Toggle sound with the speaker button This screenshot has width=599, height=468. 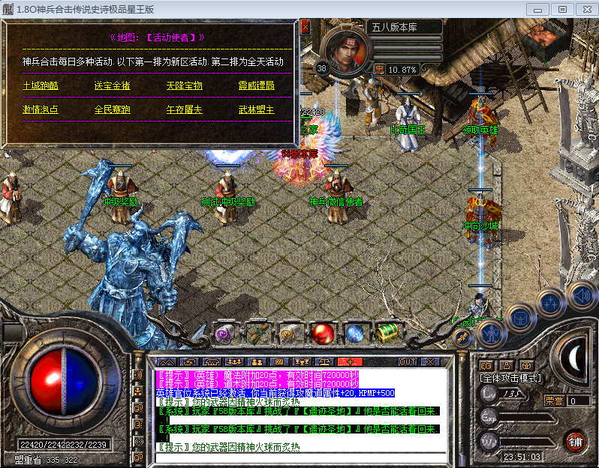tap(582, 295)
